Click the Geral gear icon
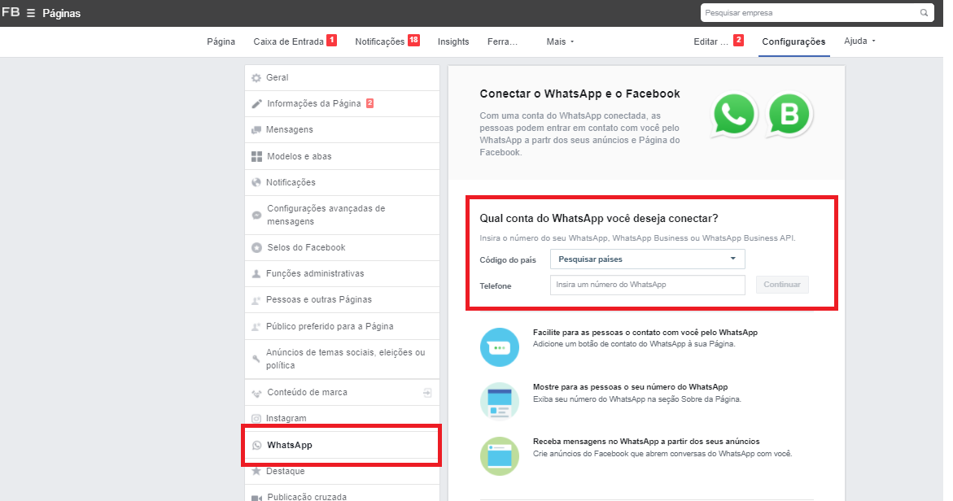The height and width of the screenshot is (501, 953). point(256,78)
